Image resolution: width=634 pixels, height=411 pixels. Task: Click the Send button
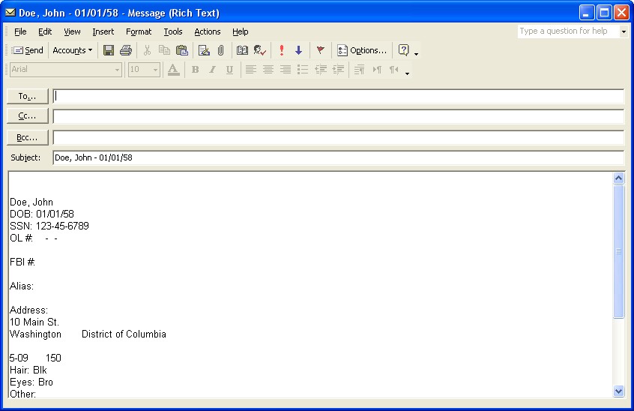pos(28,50)
